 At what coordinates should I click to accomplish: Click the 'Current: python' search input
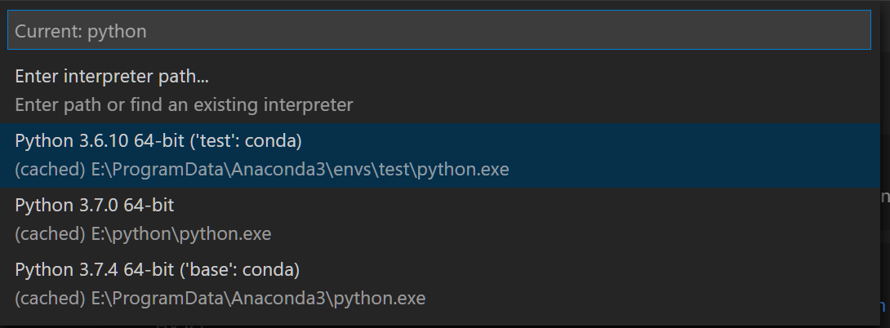tap(439, 31)
